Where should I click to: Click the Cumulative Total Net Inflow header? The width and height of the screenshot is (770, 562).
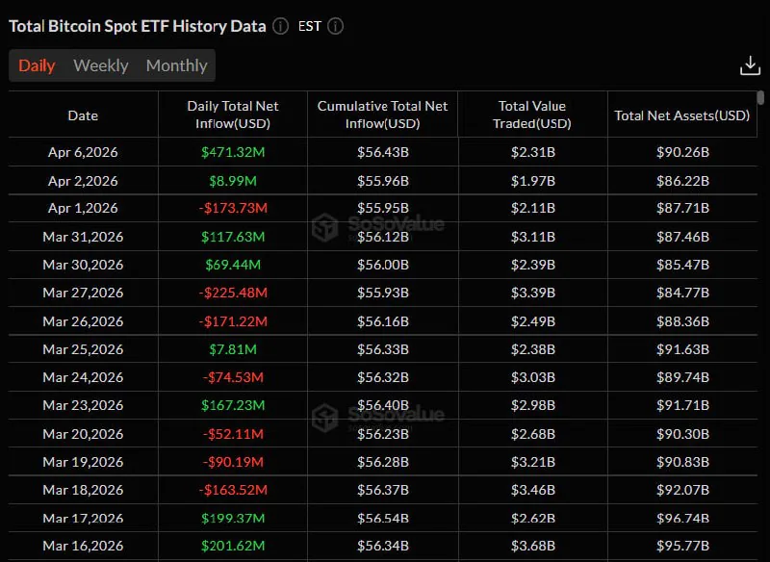pos(382,115)
